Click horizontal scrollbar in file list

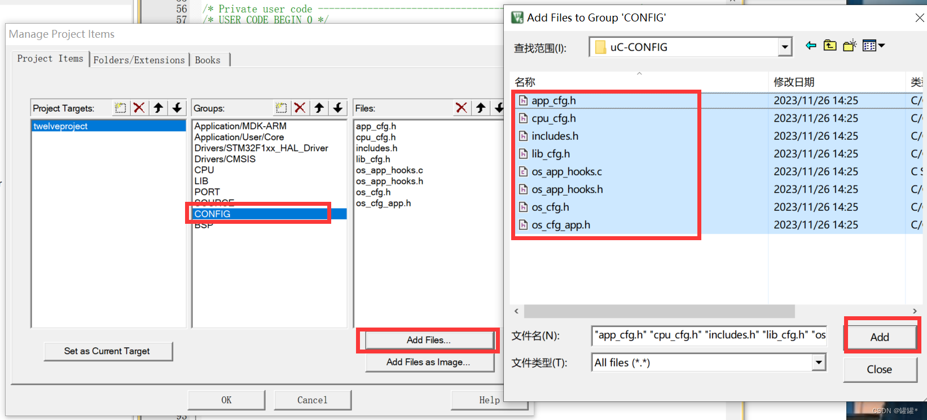[659, 311]
